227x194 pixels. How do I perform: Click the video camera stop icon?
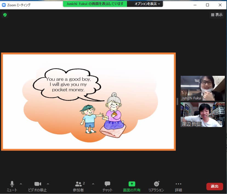tap(38, 184)
